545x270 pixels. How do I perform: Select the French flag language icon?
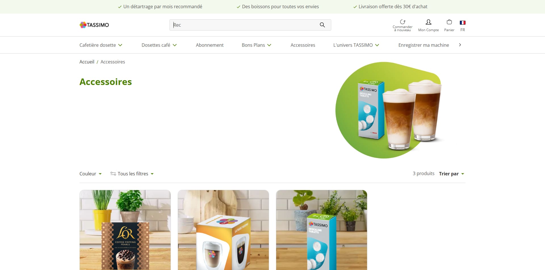[x=463, y=23]
